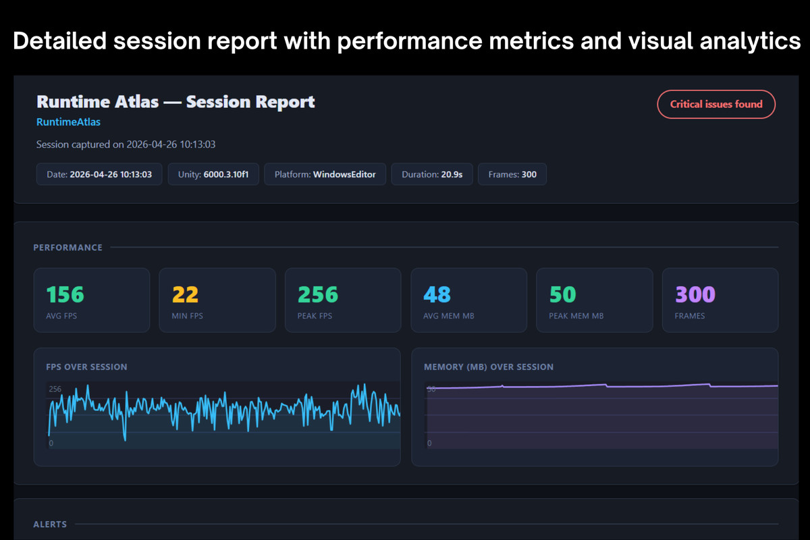Select the 156 AVG FPS card
Viewport: 810px width, 540px height.
pyautogui.click(x=92, y=300)
